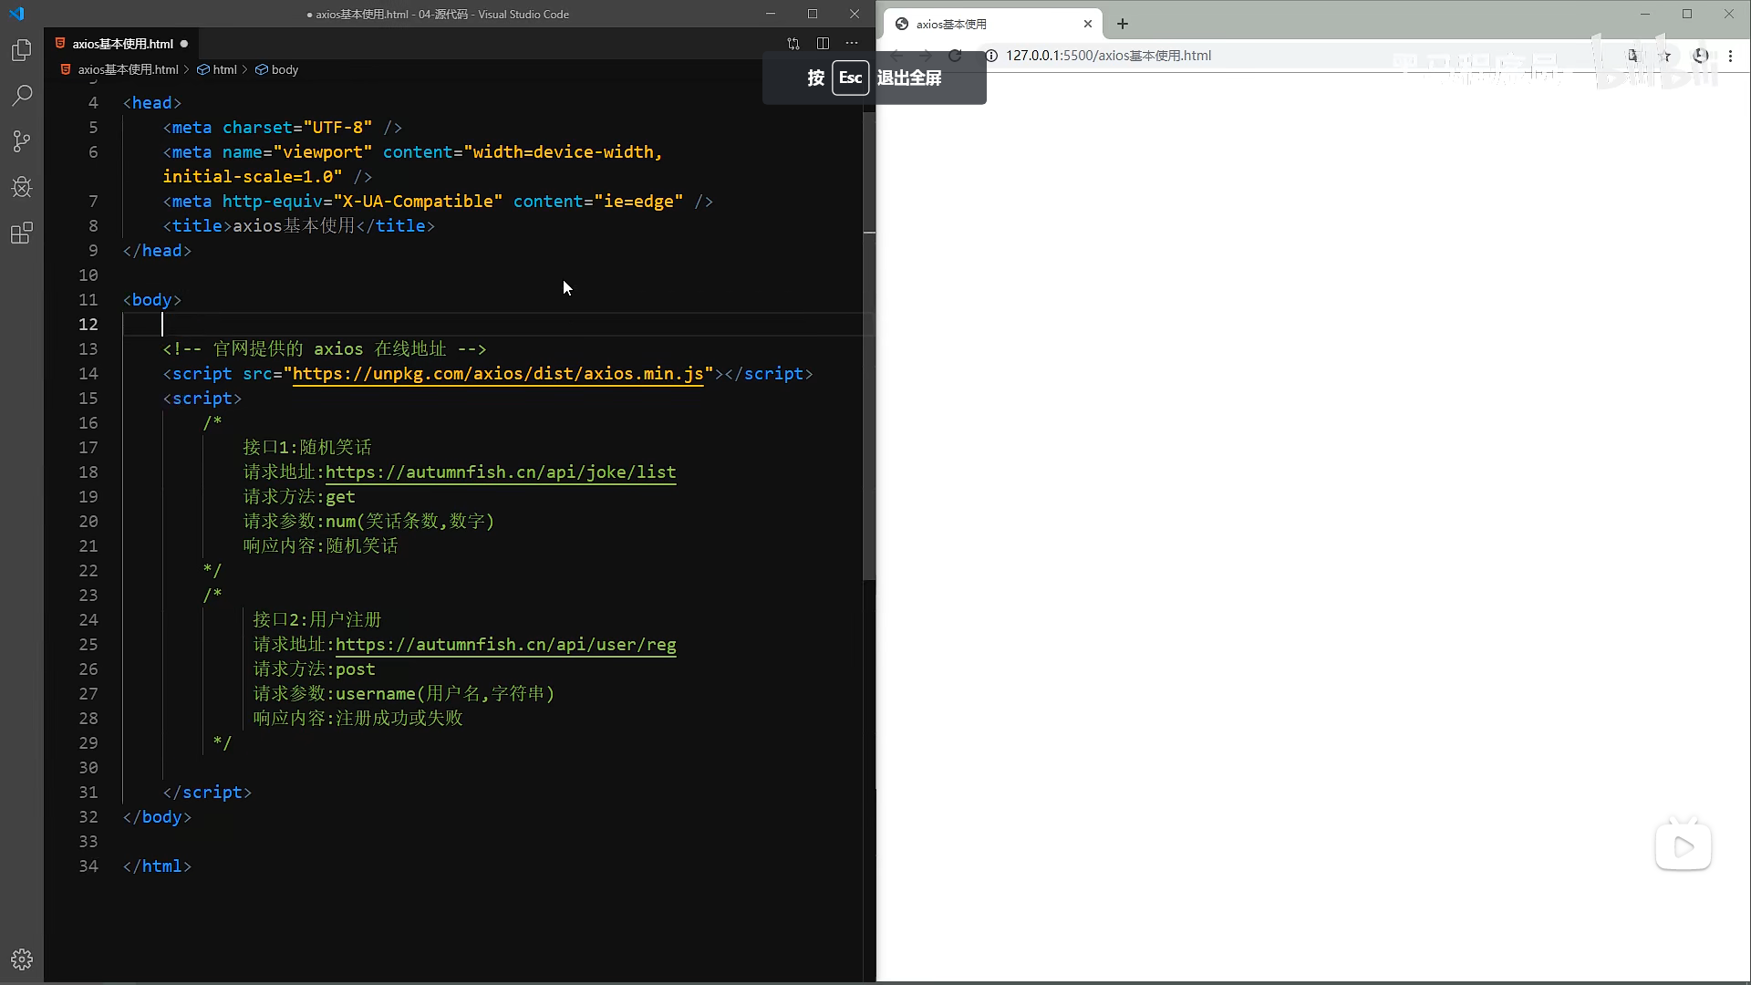Viewport: 1751px width, 985px height.
Task: Click the 官网提供的 axios 在线地址 comment
Action: pyautogui.click(x=325, y=349)
